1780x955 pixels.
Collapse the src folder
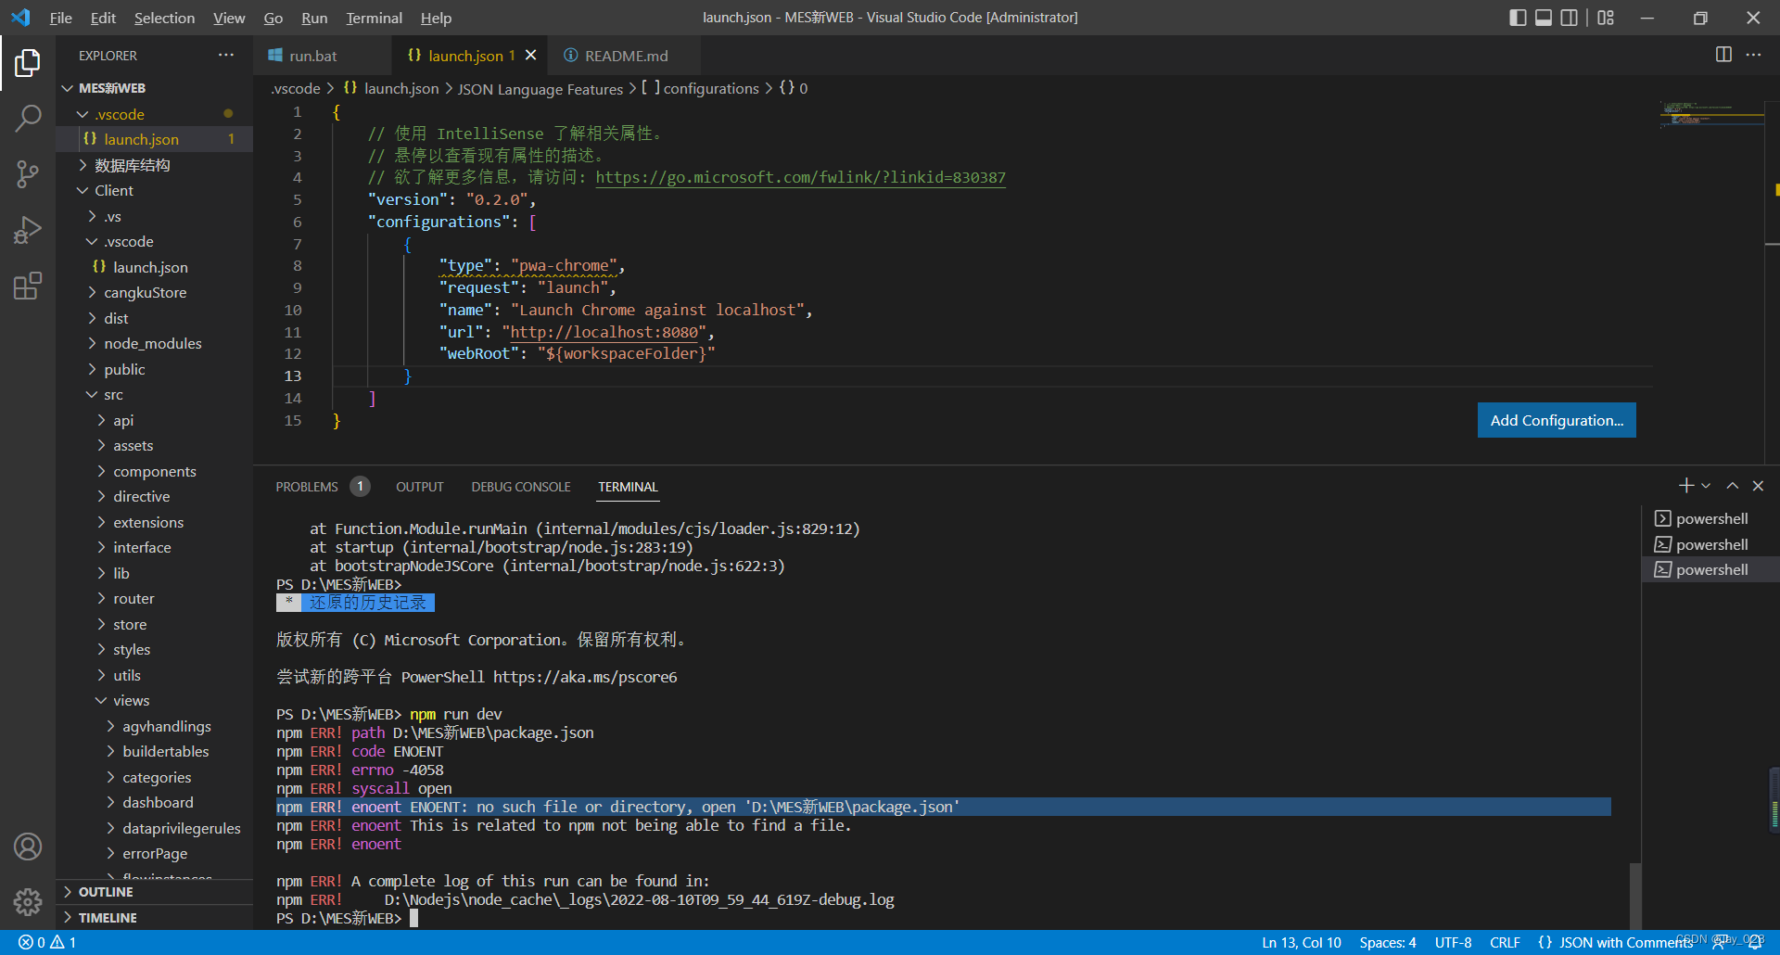[154, 394]
